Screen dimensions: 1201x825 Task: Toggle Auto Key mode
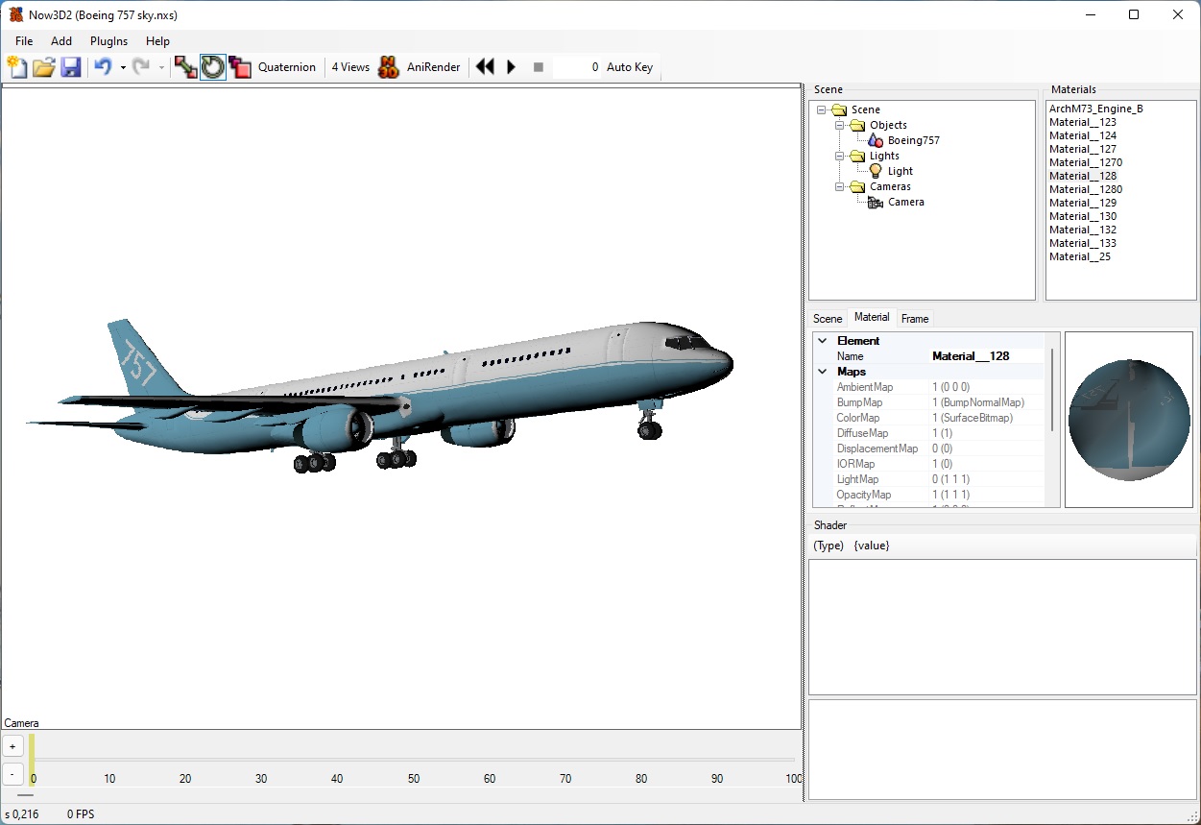pyautogui.click(x=630, y=67)
